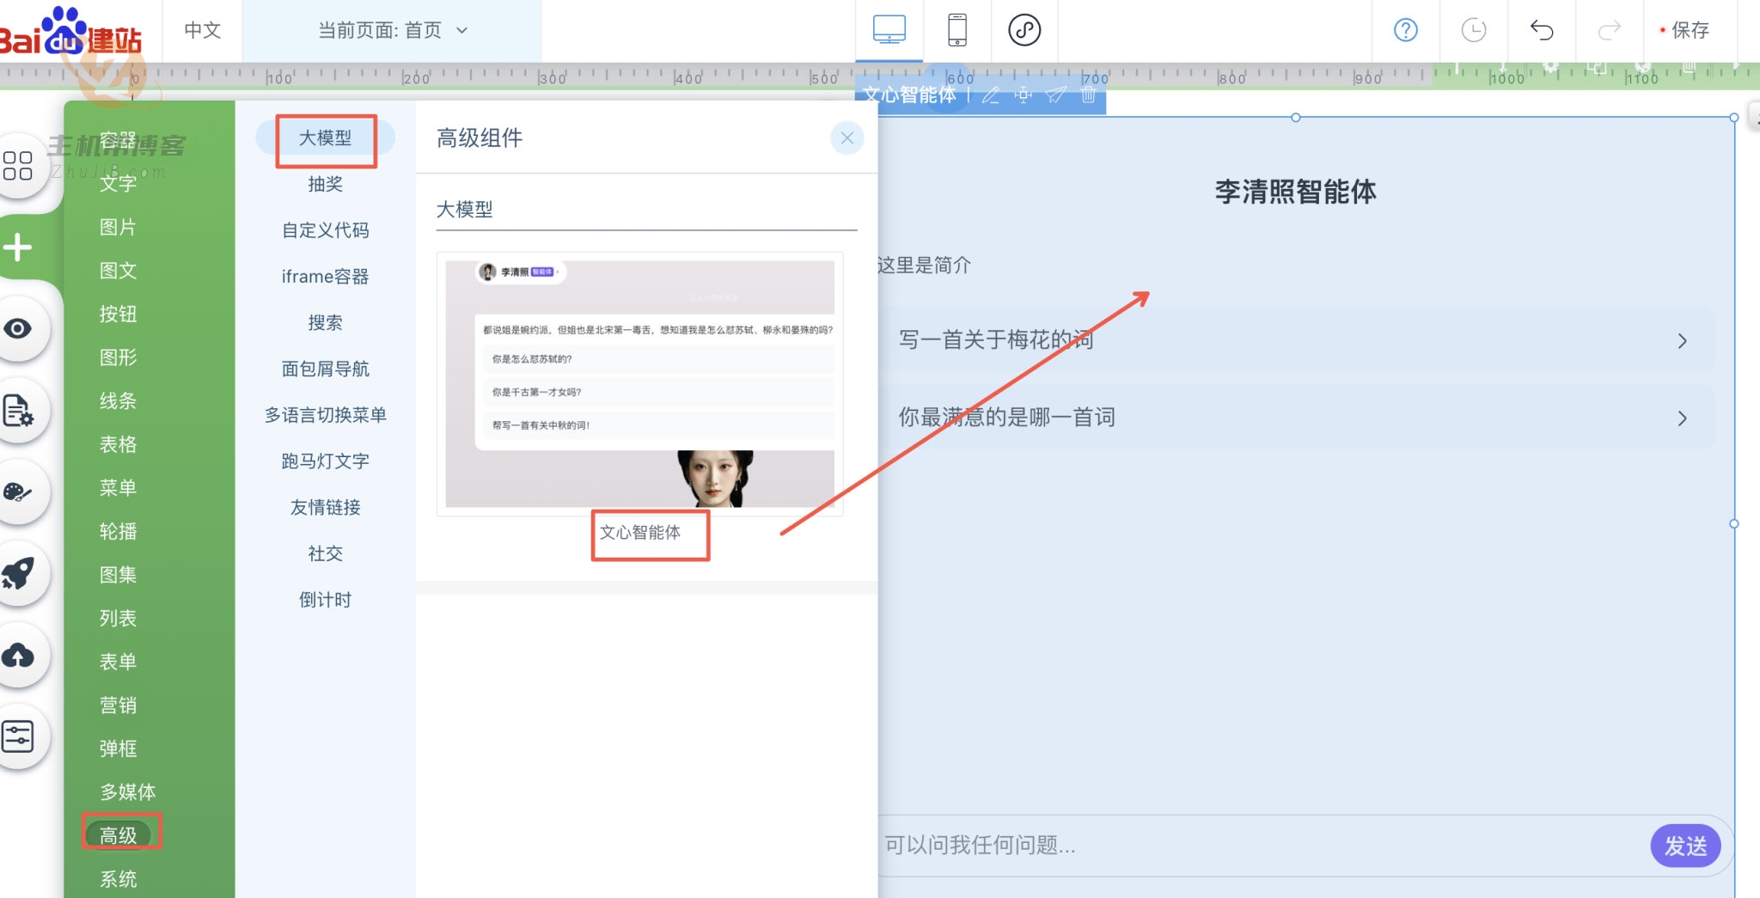Viewport: 1760px width, 898px height.
Task: Switch to desktop preview mode
Action: click(889, 30)
